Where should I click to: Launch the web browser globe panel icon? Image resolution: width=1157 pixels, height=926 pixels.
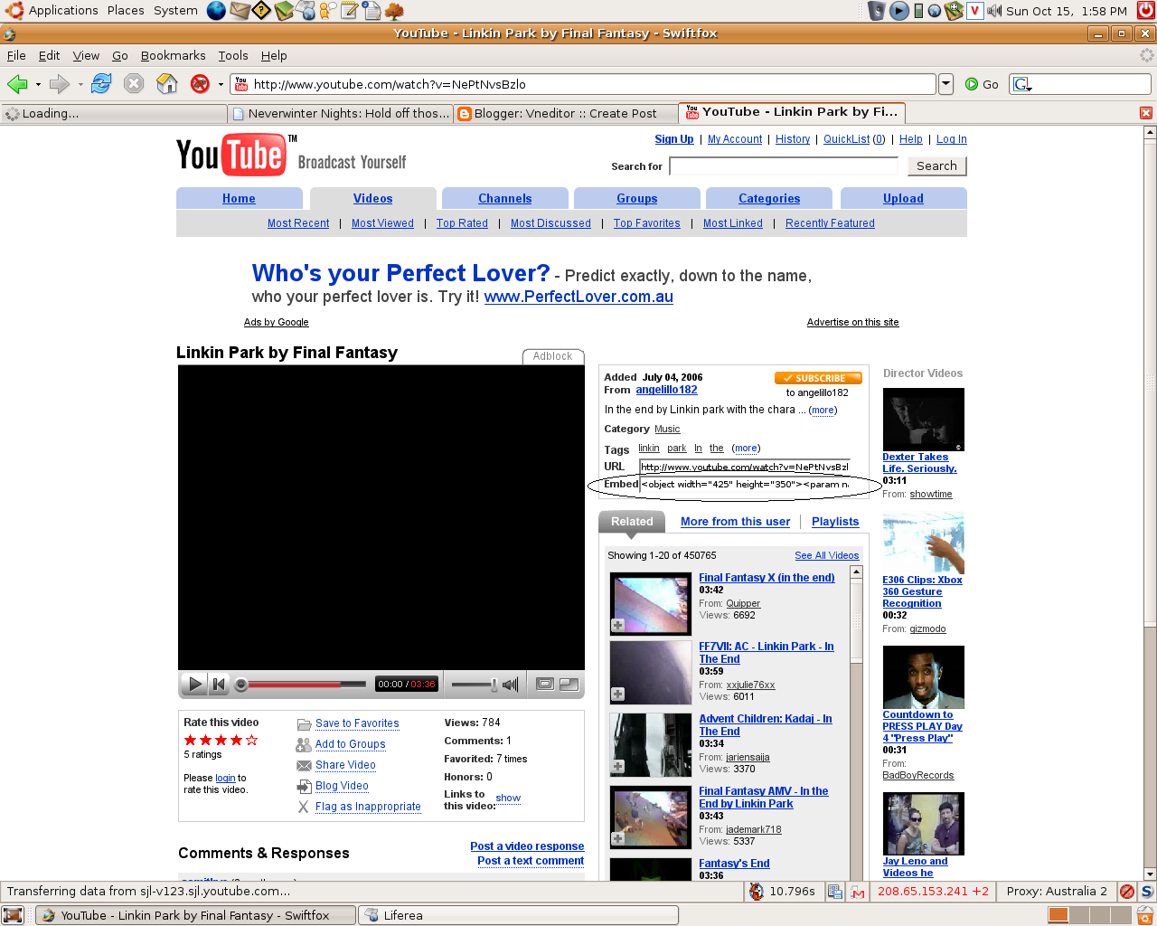click(x=216, y=11)
